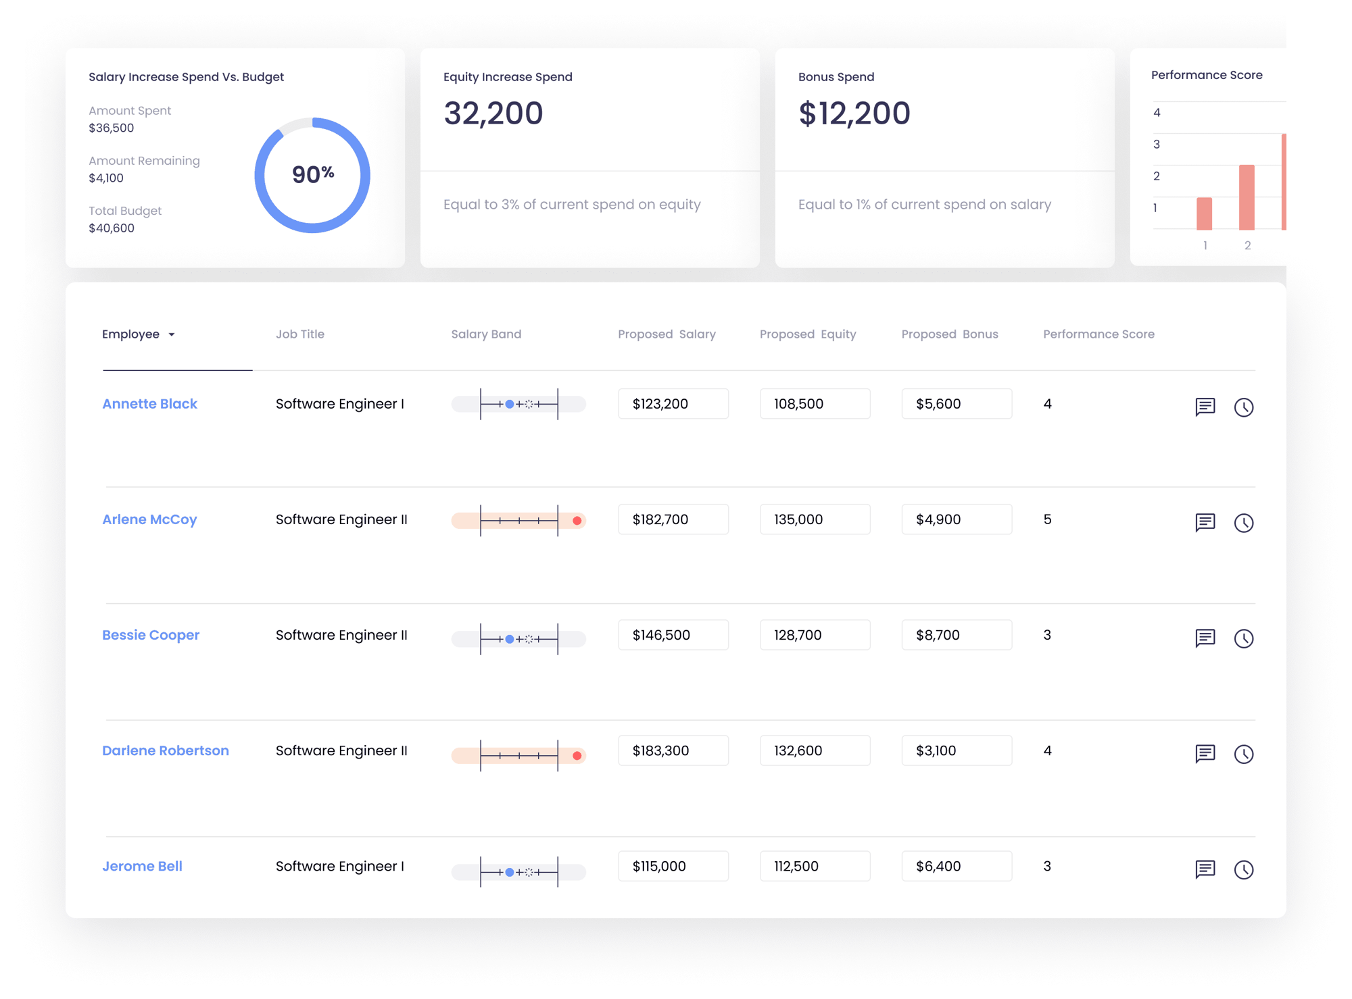Screen dimensions: 1352x999
Task: Edit Bessie Cooper's proposed equity field
Action: click(814, 635)
